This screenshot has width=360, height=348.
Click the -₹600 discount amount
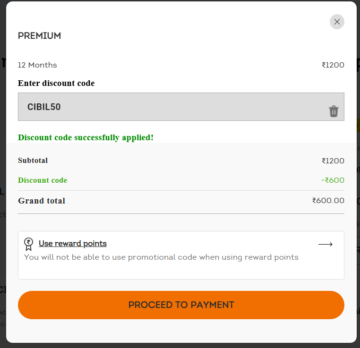333,180
